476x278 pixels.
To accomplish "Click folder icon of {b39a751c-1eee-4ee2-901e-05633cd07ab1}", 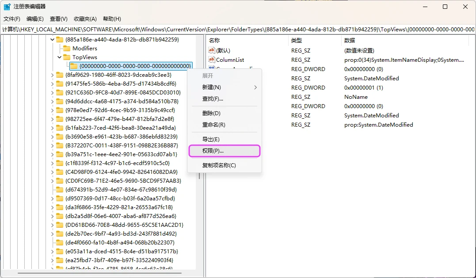I will (x=60, y=154).
